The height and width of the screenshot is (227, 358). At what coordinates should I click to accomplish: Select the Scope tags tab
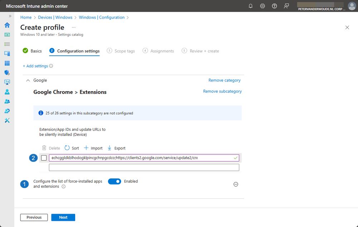(121, 51)
